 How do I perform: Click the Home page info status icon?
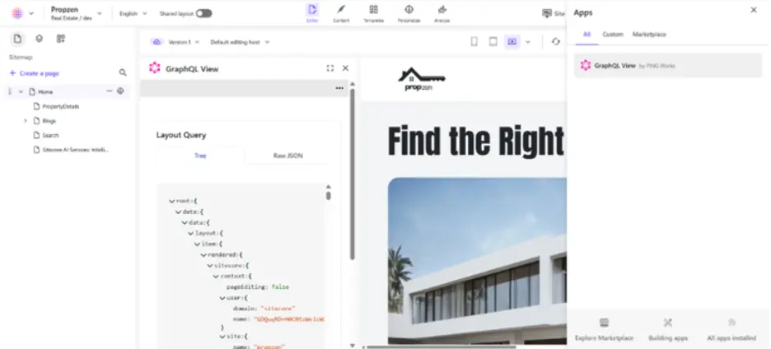point(120,91)
